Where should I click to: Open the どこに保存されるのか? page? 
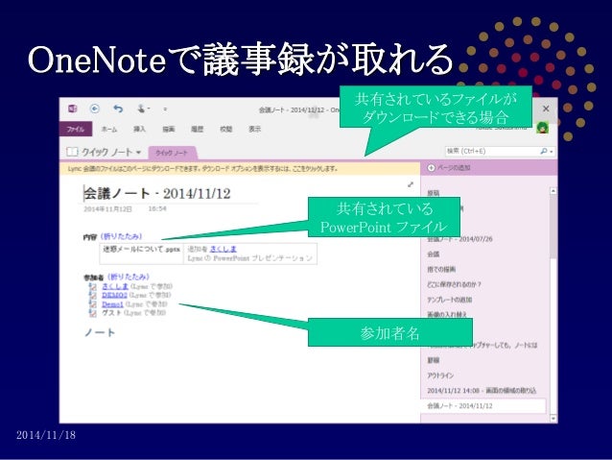point(455,284)
